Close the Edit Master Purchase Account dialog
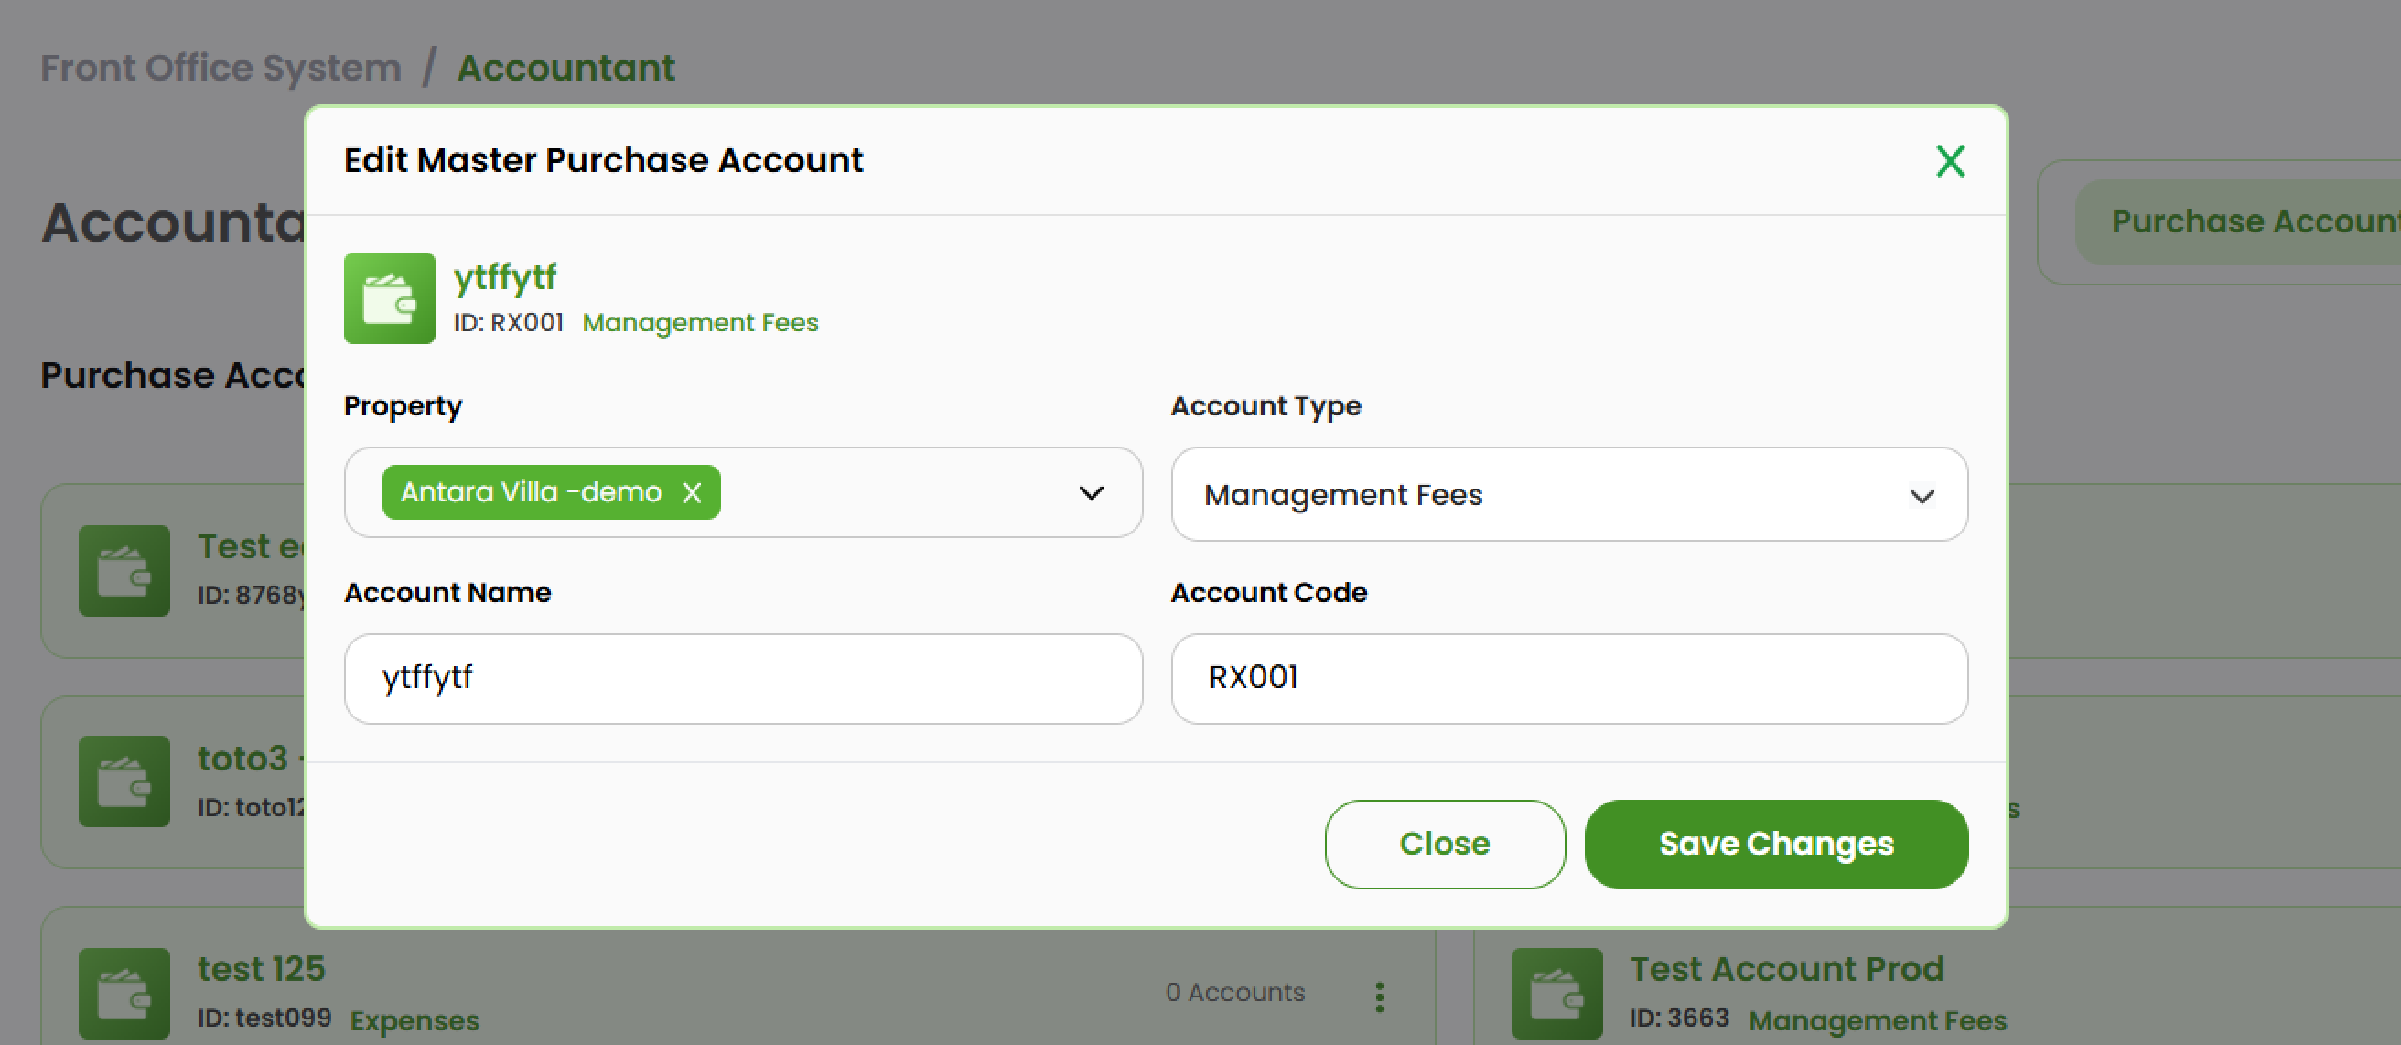 (1949, 161)
